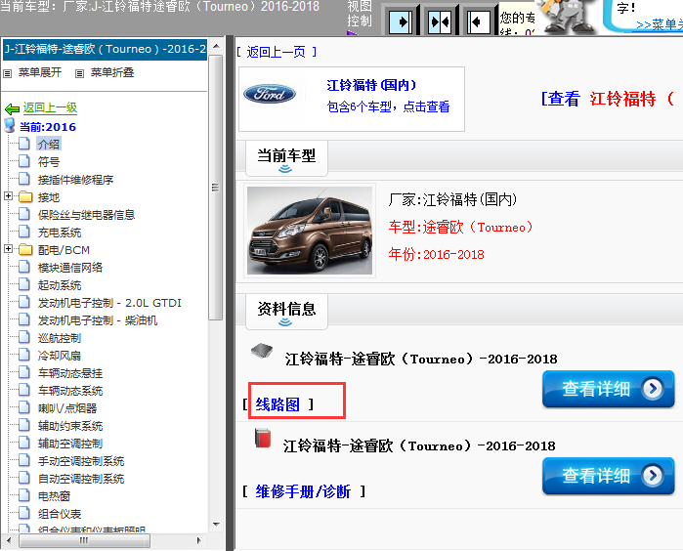
Task: Select 发动机电子控制 - 2.0L GTDI
Action: click(x=109, y=303)
